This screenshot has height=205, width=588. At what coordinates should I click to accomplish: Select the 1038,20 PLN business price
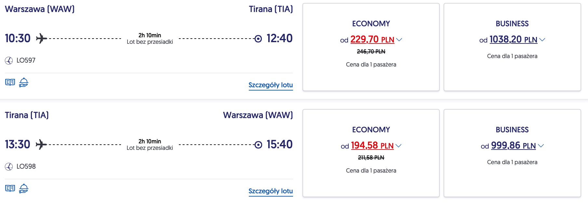(x=513, y=40)
